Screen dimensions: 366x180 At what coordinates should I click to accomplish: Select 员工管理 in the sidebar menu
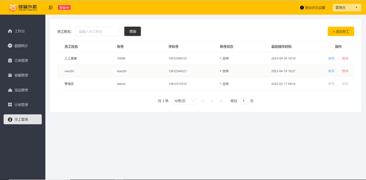pyautogui.click(x=23, y=120)
